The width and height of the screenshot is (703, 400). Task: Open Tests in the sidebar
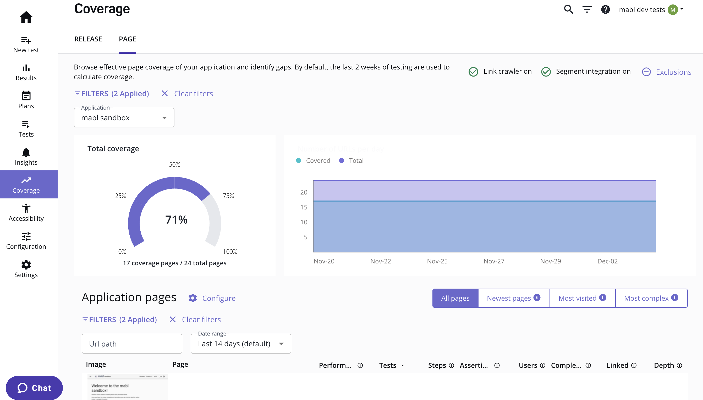[x=26, y=129]
